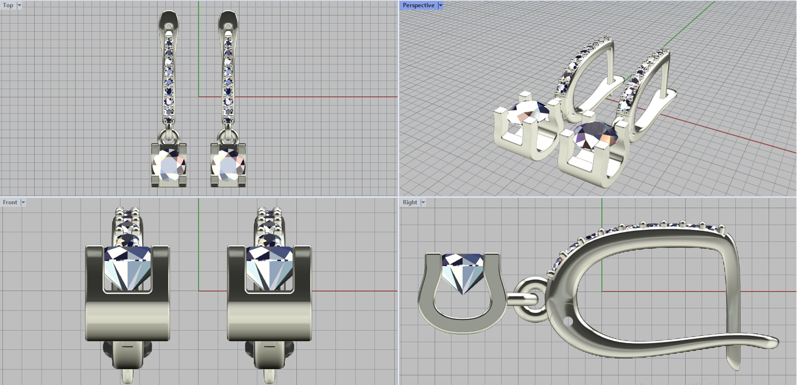The width and height of the screenshot is (798, 385).
Task: Open the Right viewport dropdown arrow
Action: coord(423,202)
